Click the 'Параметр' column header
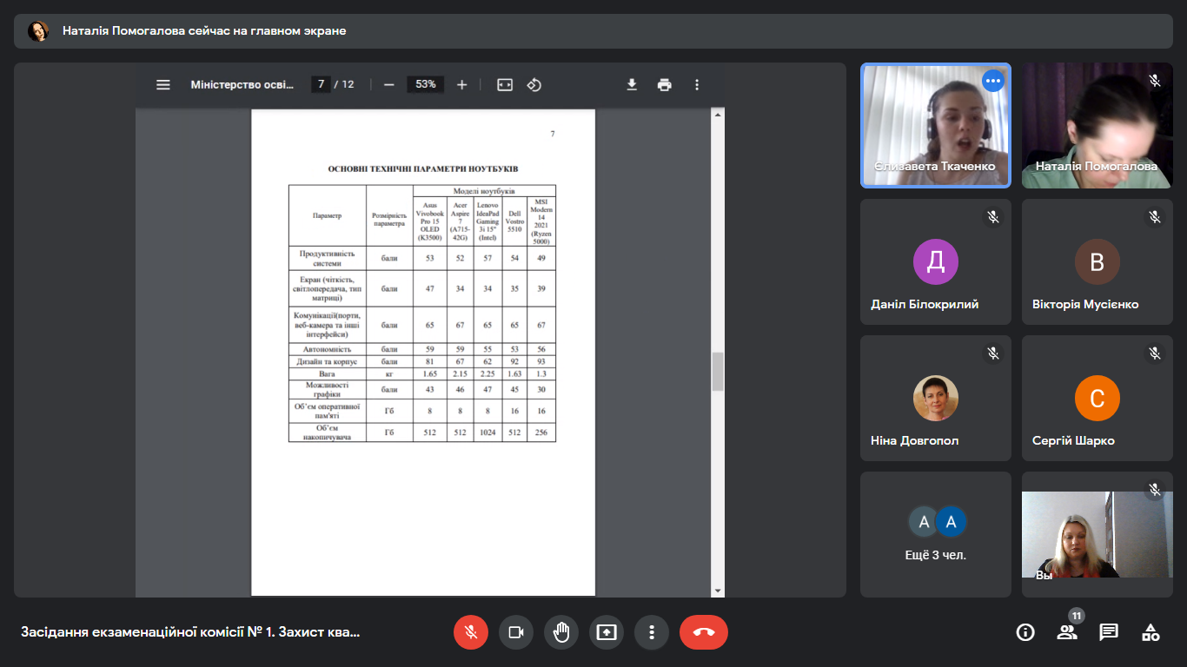This screenshot has width=1187, height=667. tap(328, 215)
